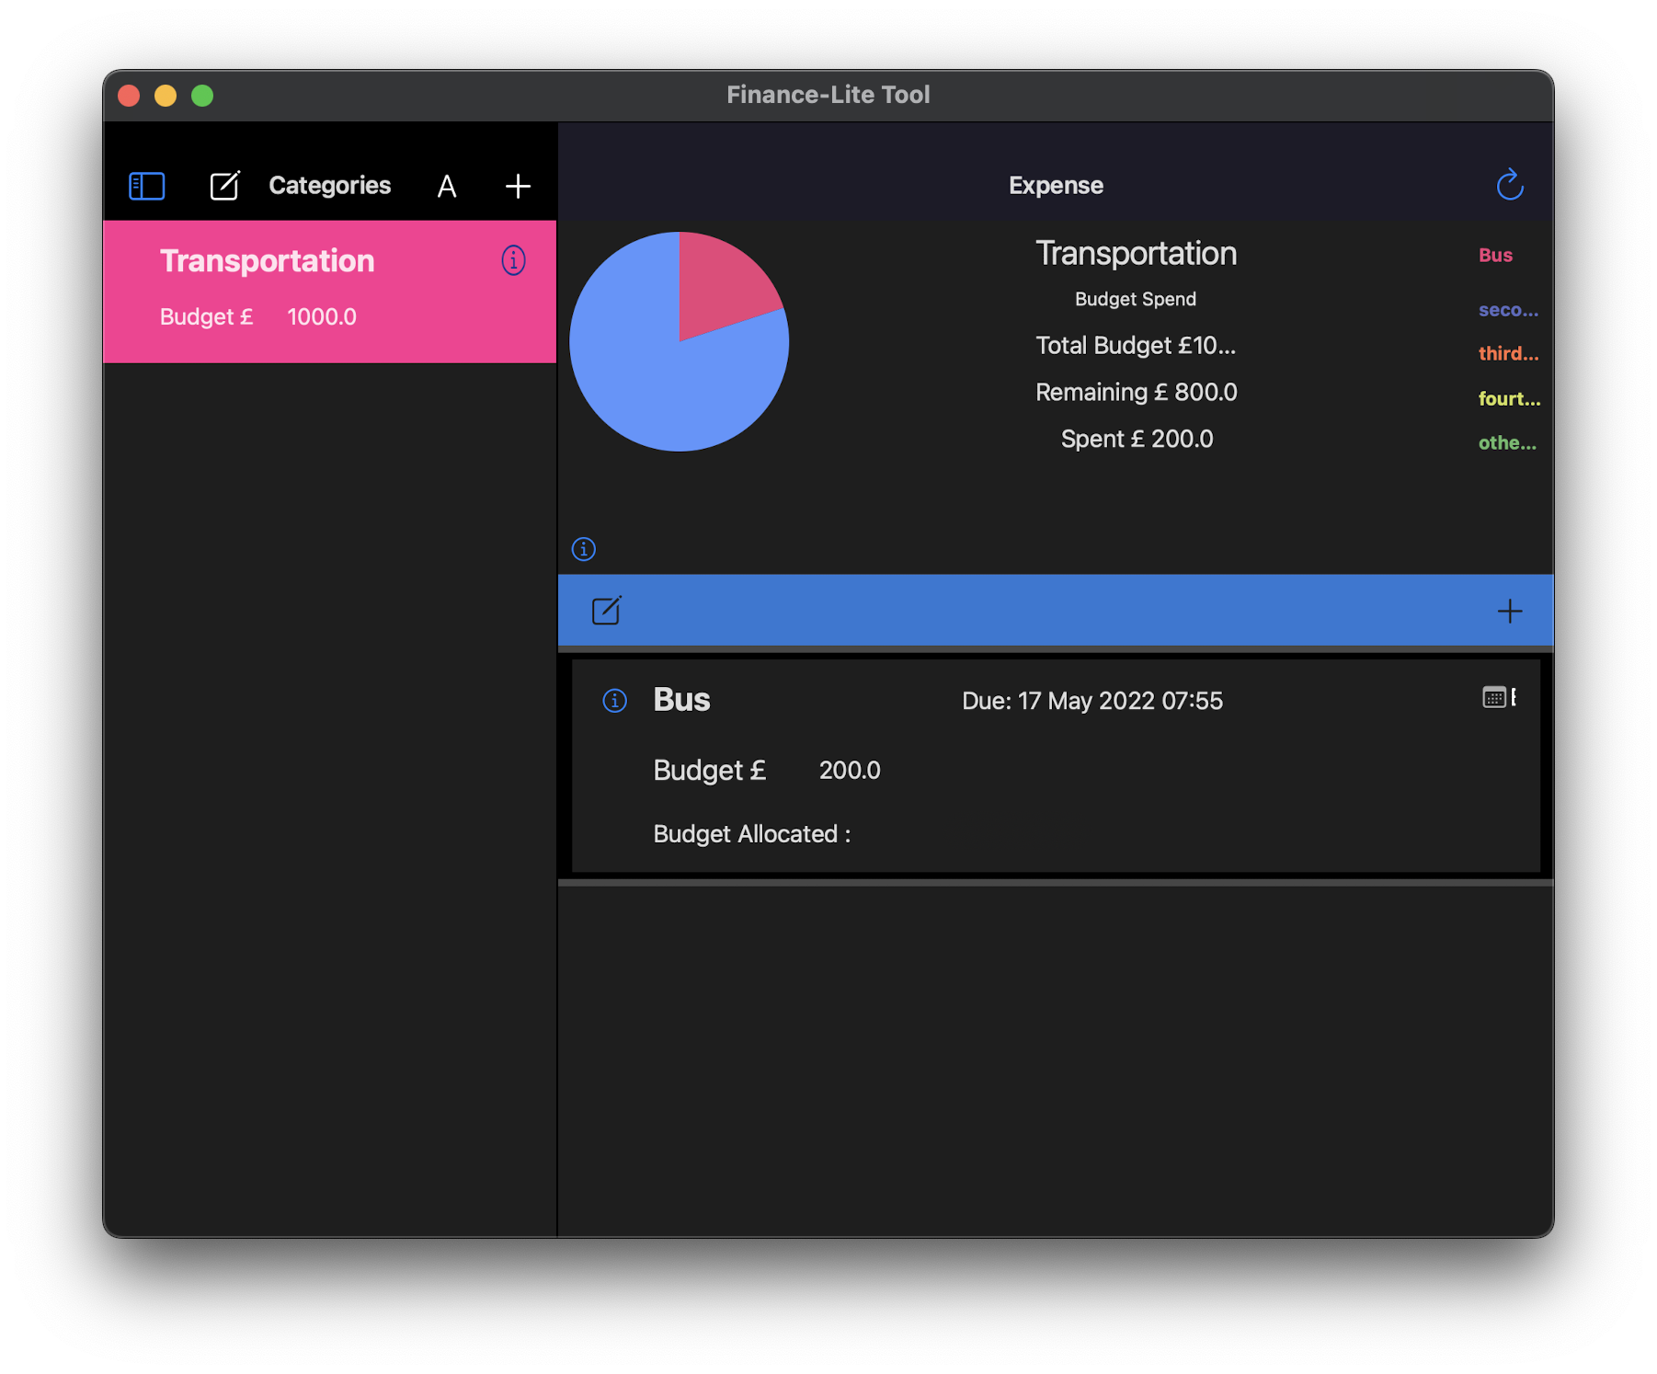Click 'Spent £ 200.0' text
The width and height of the screenshot is (1657, 1374).
tap(1137, 440)
